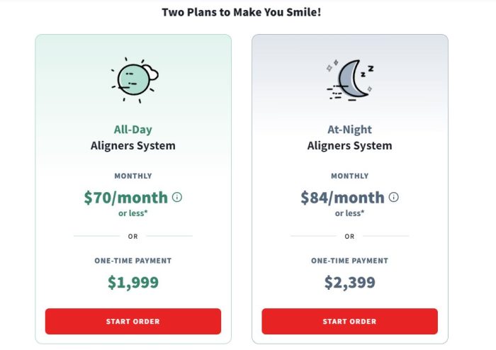Start order for At-Night Aligners
The width and height of the screenshot is (496, 350).
click(x=349, y=321)
